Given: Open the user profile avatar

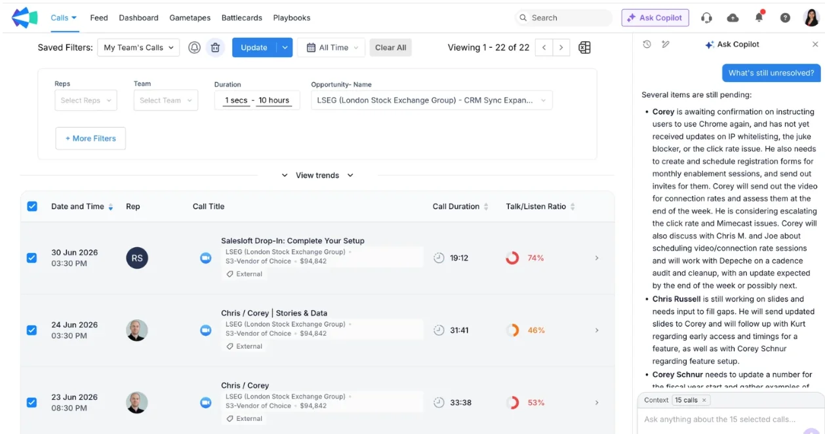Looking at the screenshot, I should point(811,18).
